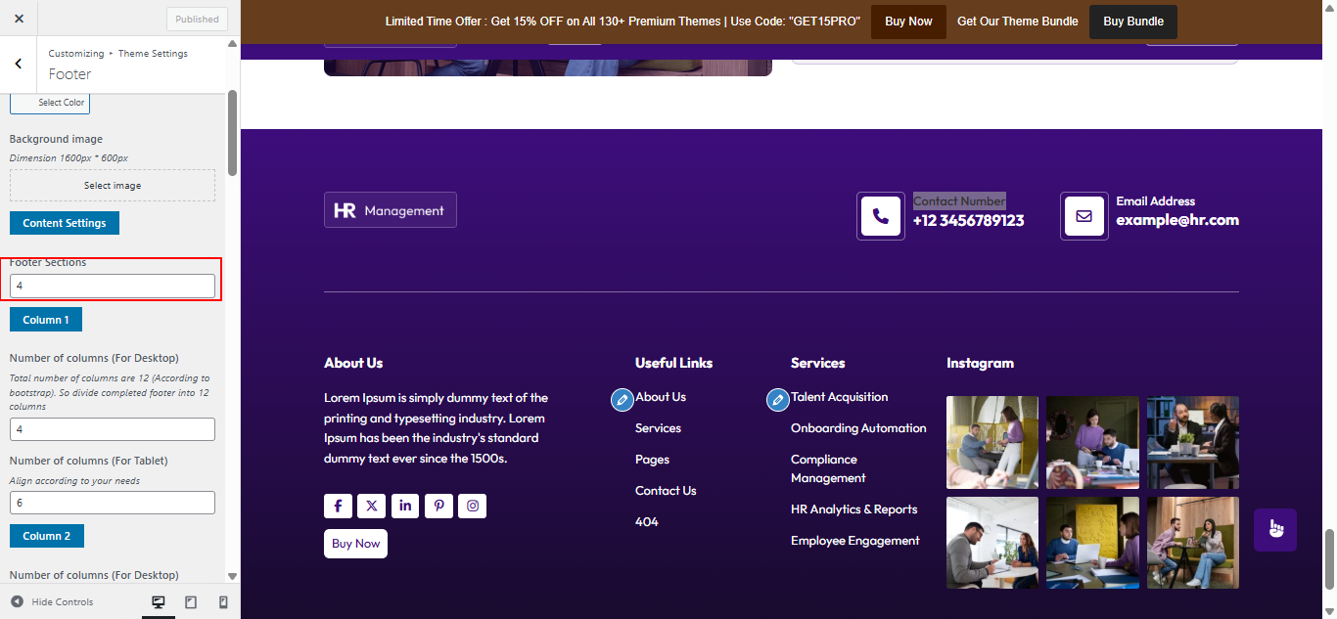
Task: Click the pencil edit icon beside Talent Acquisition
Action: [x=777, y=399]
